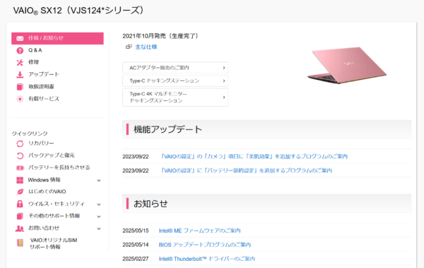Expand the Windows 情報 chevron
The width and height of the screenshot is (424, 268).
pos(99,180)
